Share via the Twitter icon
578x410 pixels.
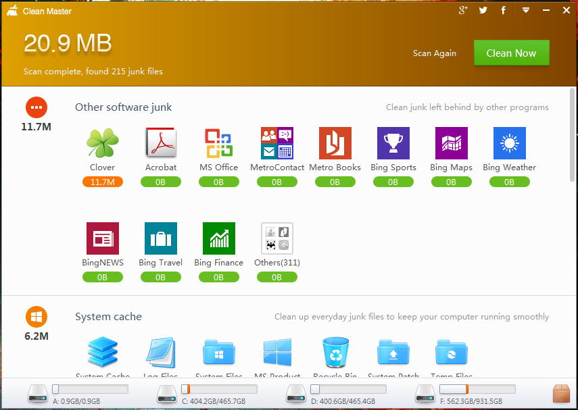click(x=483, y=10)
